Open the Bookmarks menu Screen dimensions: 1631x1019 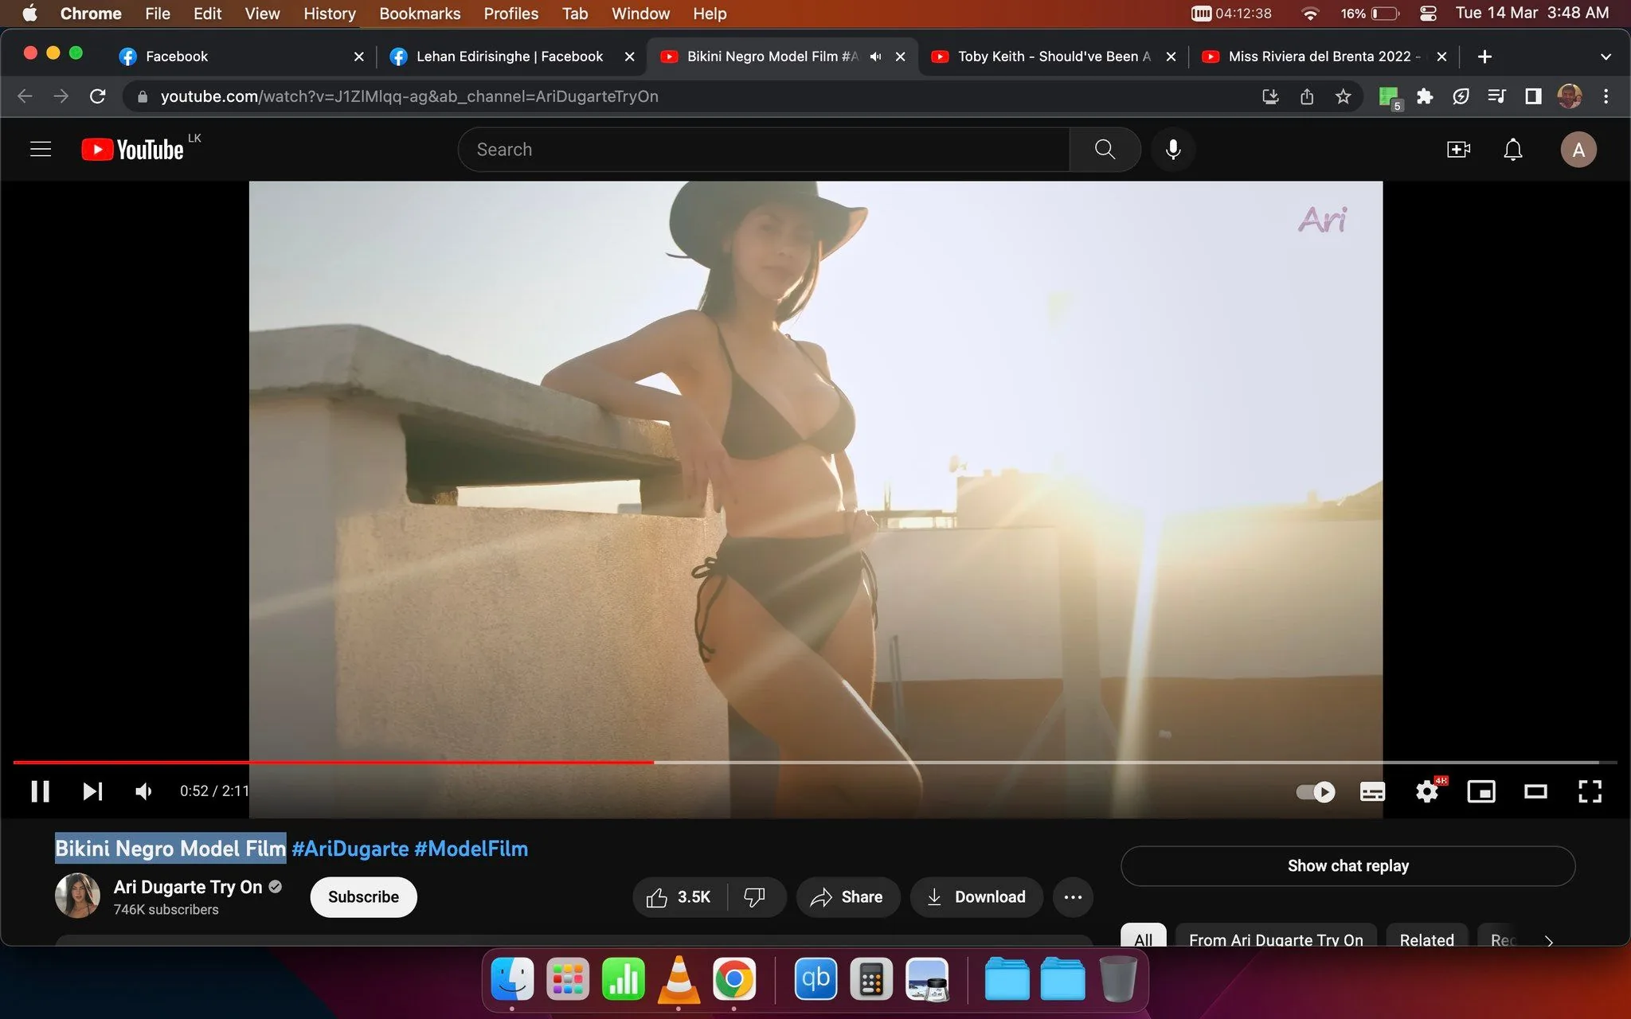(420, 14)
